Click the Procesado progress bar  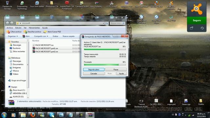tap(105, 65)
